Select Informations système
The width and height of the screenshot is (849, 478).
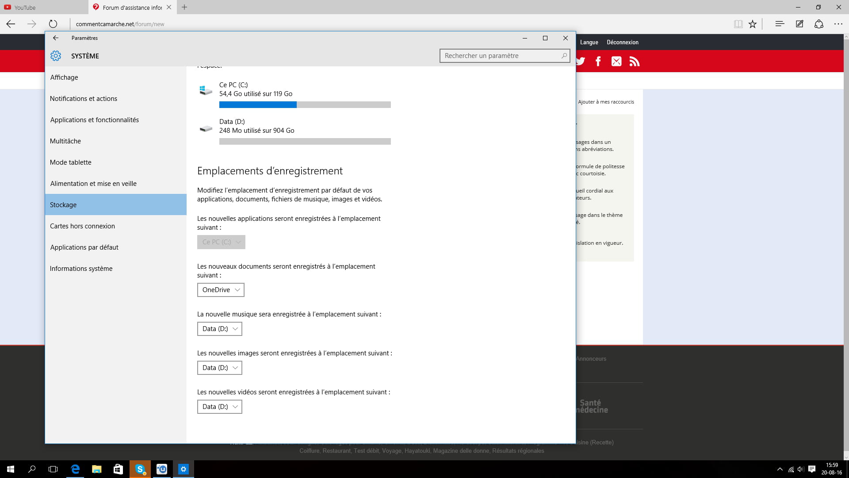coord(116,269)
